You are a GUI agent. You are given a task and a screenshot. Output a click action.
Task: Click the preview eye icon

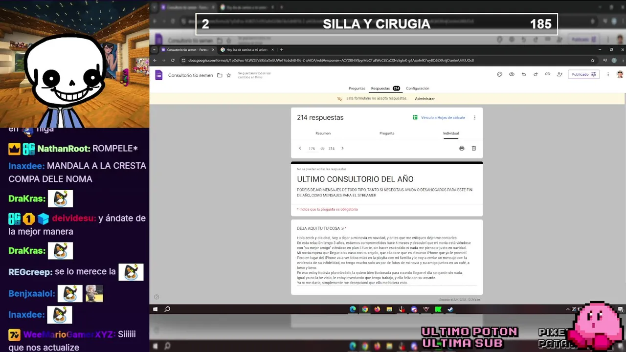pyautogui.click(x=512, y=74)
